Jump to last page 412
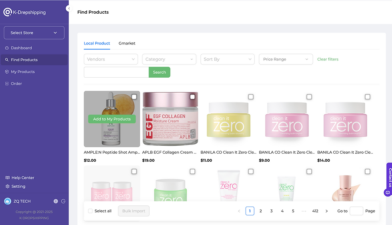 tap(315, 211)
